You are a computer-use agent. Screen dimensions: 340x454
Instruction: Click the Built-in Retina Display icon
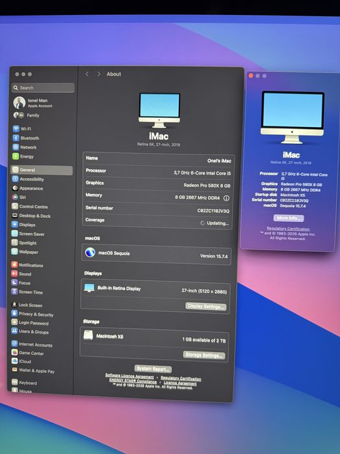coord(89,288)
